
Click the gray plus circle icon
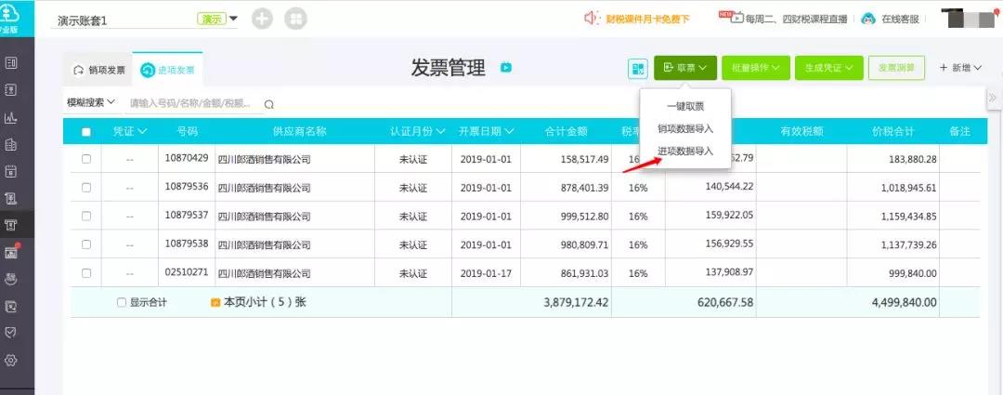coord(262,20)
